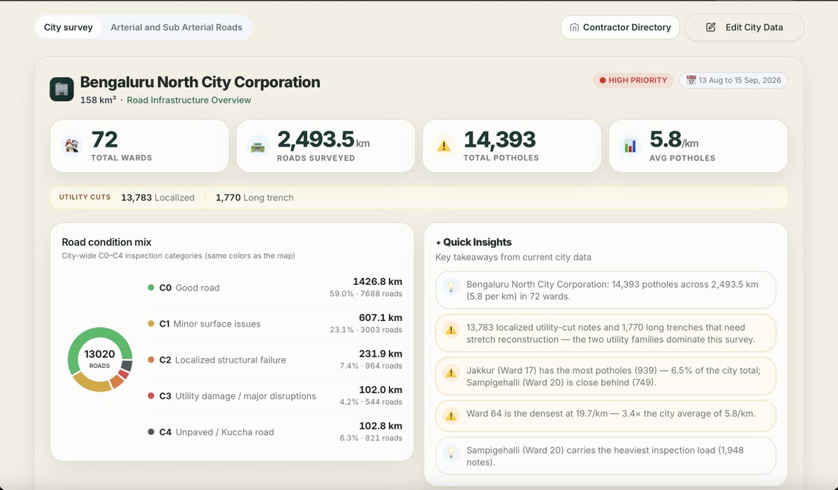Click the red dot in the High Priority badge
This screenshot has width=838, height=490.
[603, 80]
